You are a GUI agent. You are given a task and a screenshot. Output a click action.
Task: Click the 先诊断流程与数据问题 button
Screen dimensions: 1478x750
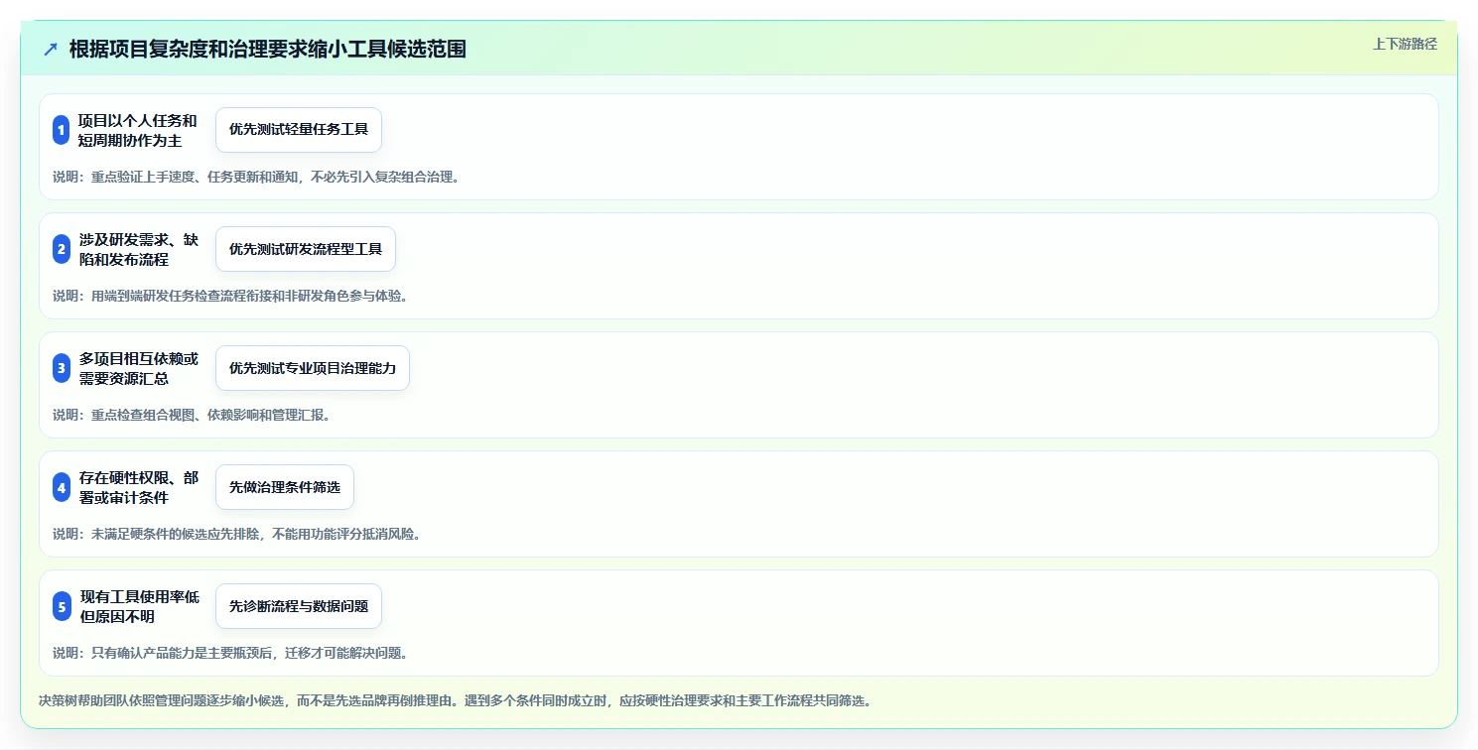299,606
